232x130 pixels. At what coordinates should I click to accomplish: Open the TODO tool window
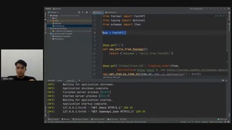[x=123, y=119]
